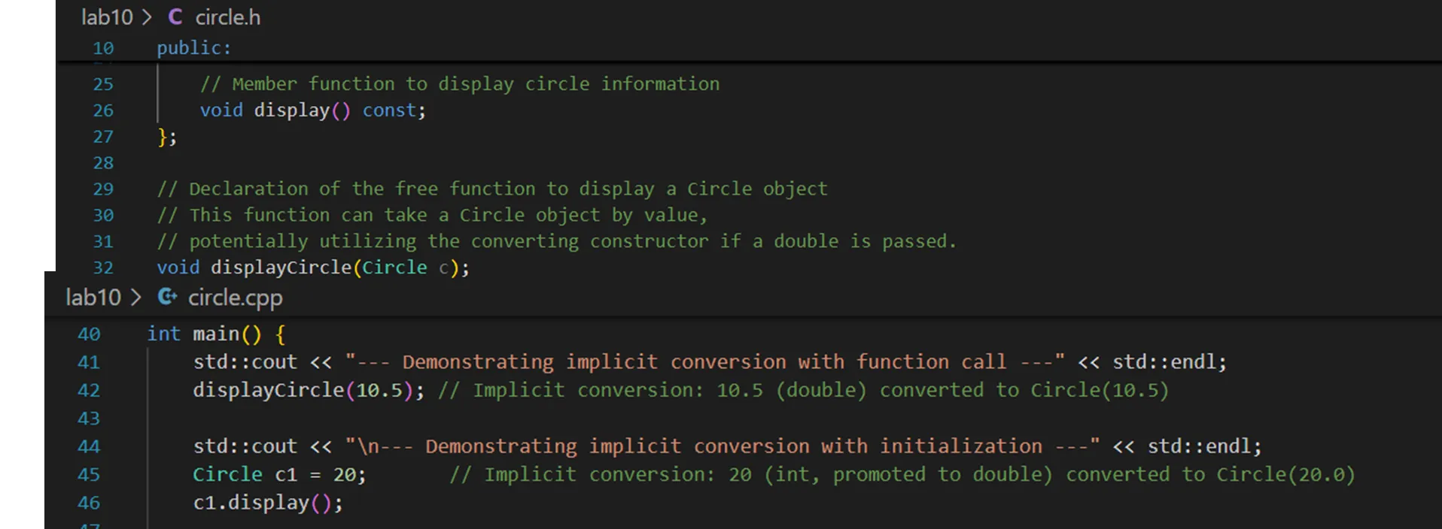The height and width of the screenshot is (529, 1442).
Task: Click line number 45 in circle.cpp gutter
Action: [89, 475]
